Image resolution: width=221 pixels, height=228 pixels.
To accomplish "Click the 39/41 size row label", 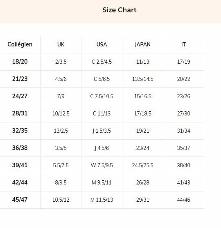I will [x=20, y=165].
